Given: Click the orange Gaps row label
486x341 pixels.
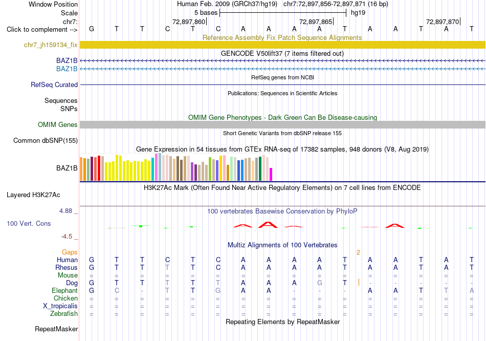Looking at the screenshot, I should [70, 252].
